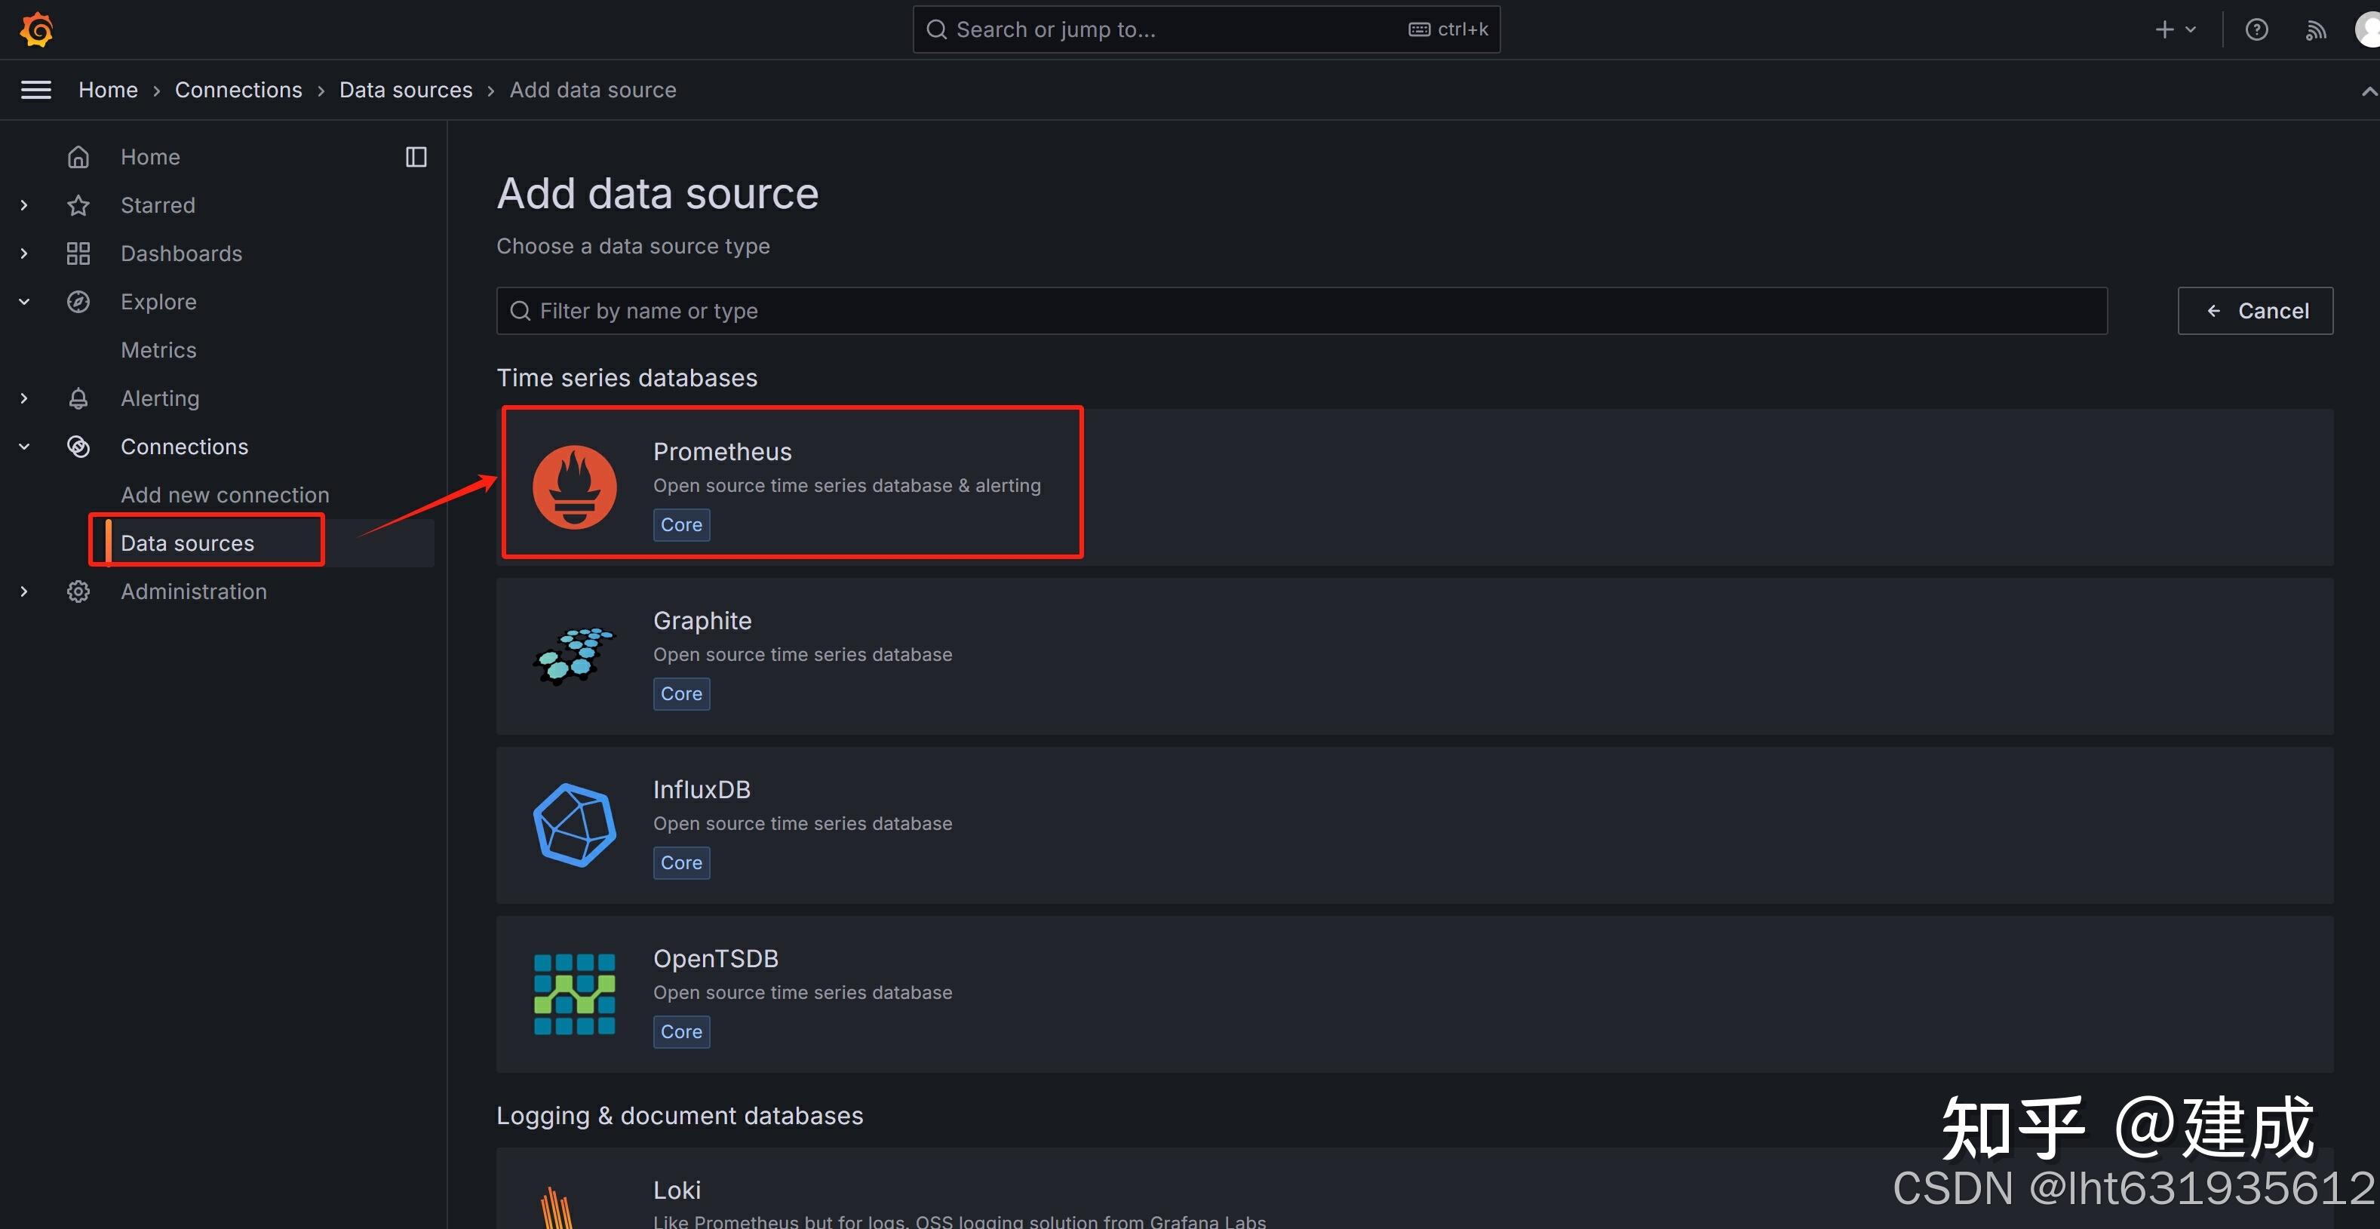Collapse the Connections section in sidebar
This screenshot has width=2380, height=1229.
click(23, 447)
